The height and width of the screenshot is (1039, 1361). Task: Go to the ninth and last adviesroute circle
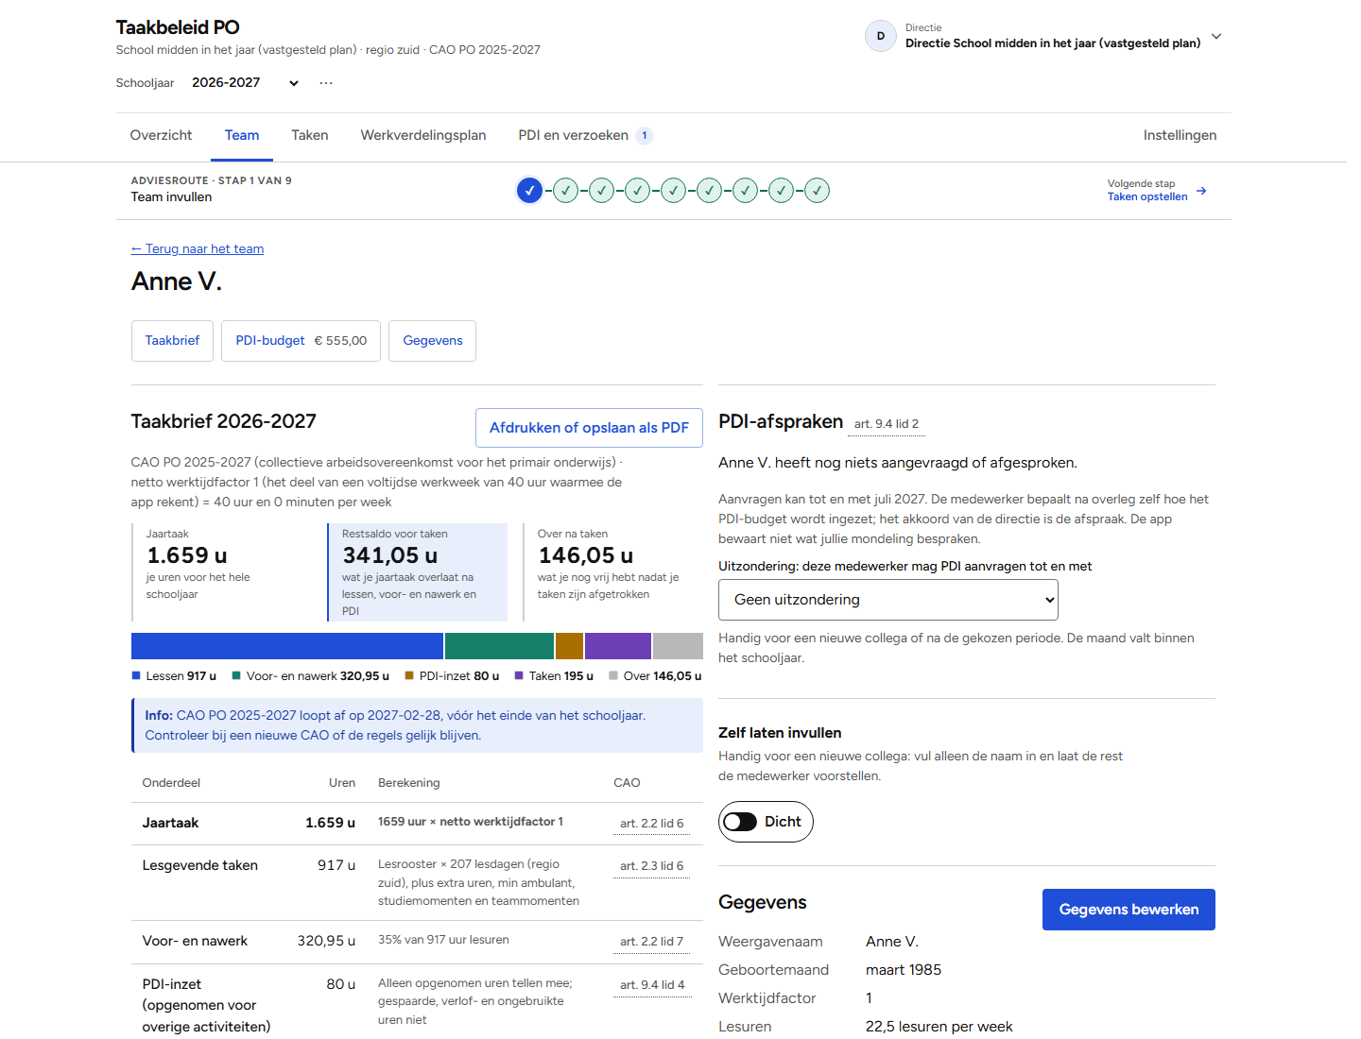[x=817, y=191]
